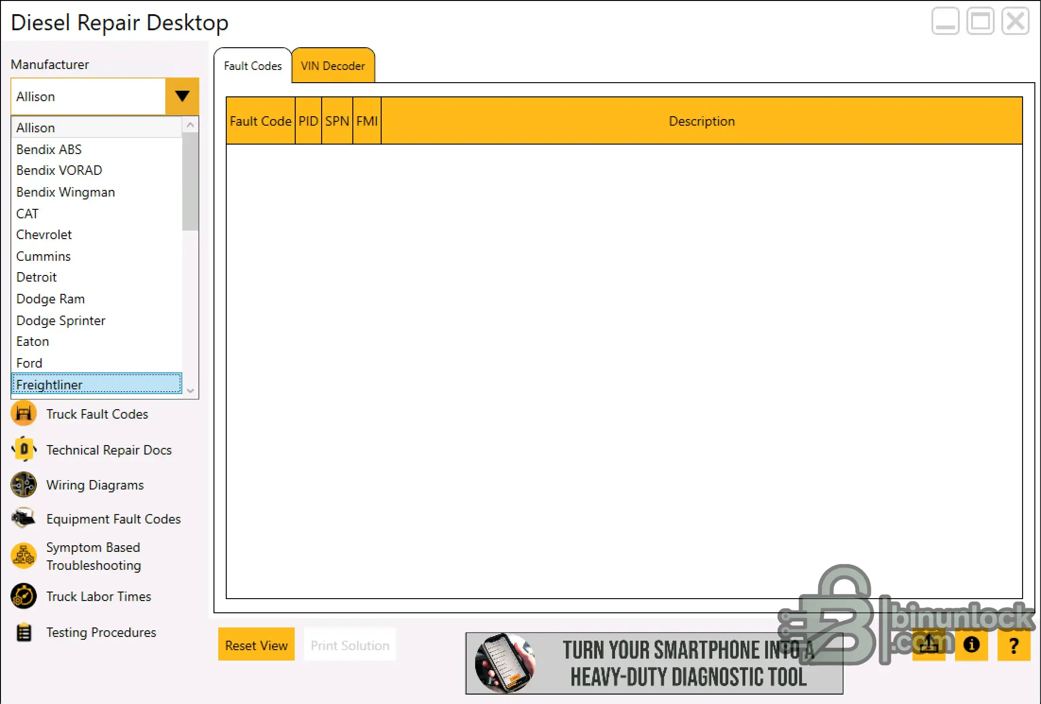Click the Technical Repair Docs icon
Screen dimensions: 1041x704
click(24, 449)
